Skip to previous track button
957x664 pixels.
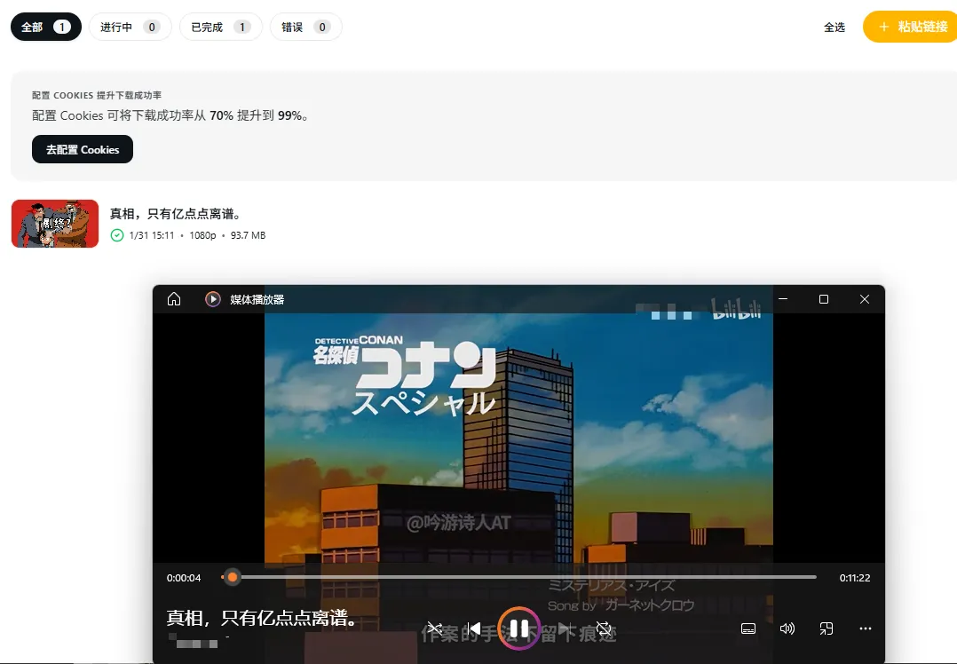point(474,628)
